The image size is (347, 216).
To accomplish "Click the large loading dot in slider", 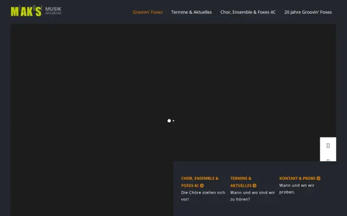I will point(169,121).
